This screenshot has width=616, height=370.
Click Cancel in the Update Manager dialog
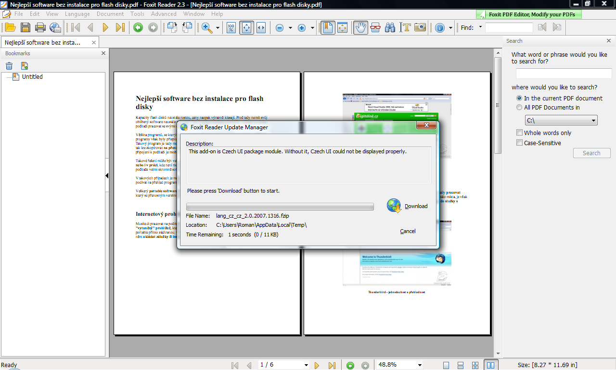pos(408,231)
